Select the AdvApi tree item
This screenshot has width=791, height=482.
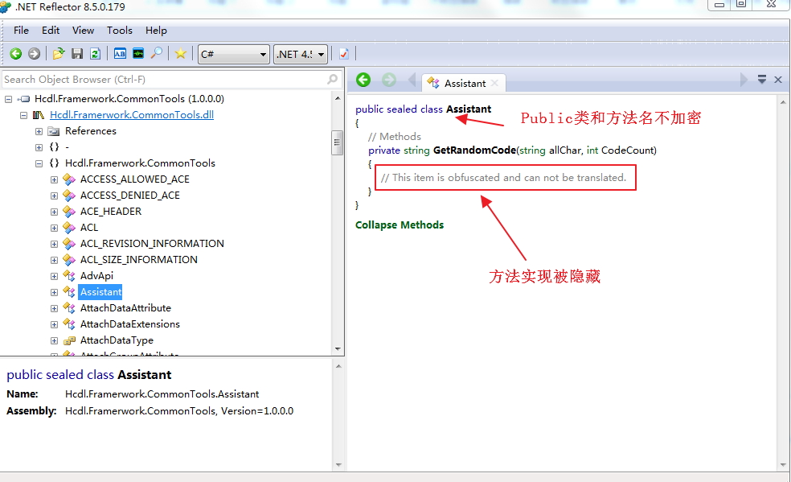tap(96, 276)
